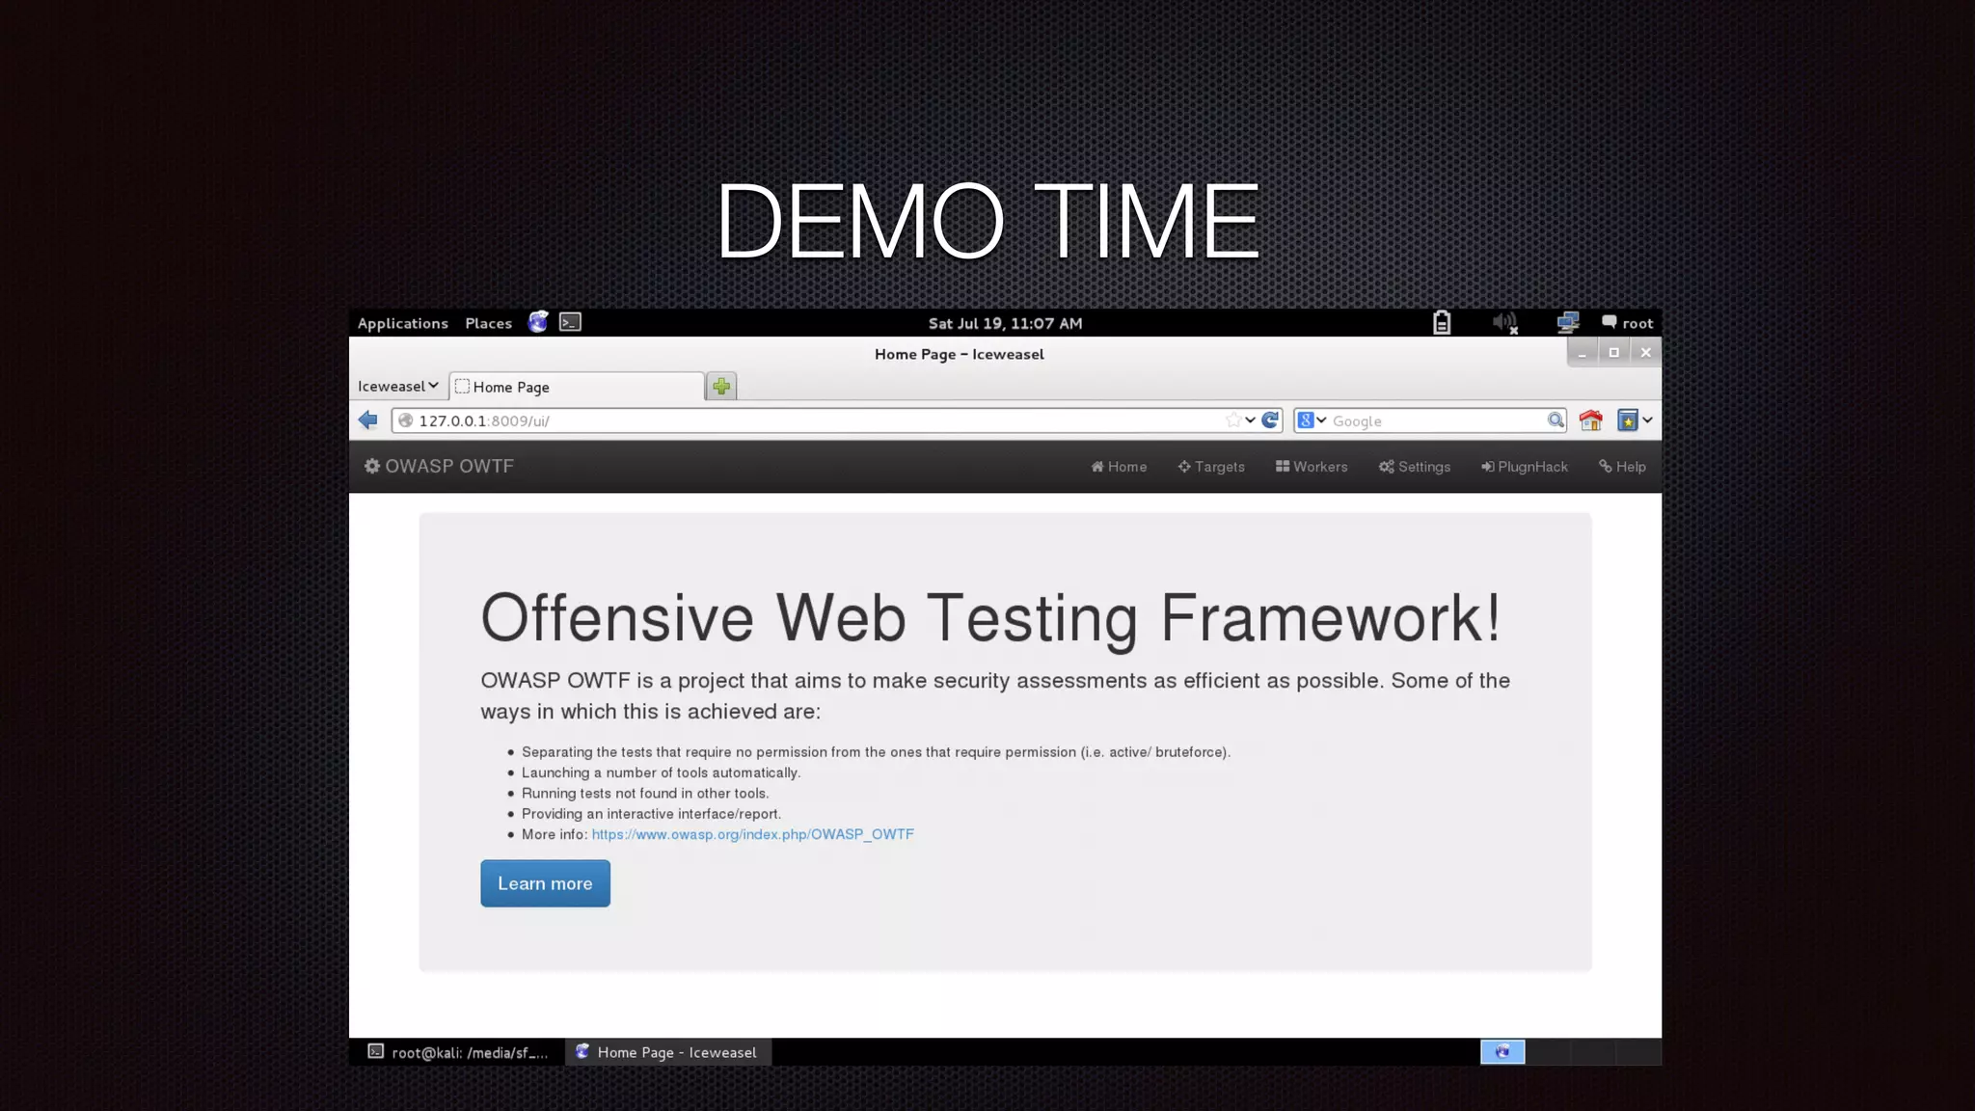
Task: Open the clock showing Sat Jul 19, 11:07 AM
Action: tap(1005, 323)
